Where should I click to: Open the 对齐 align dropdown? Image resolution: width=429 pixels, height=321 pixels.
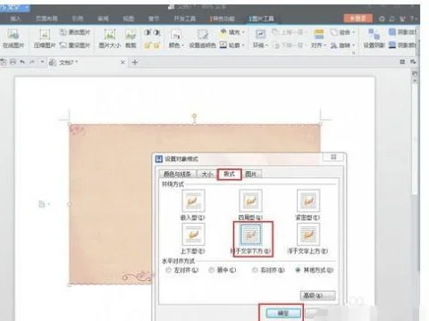point(319,38)
